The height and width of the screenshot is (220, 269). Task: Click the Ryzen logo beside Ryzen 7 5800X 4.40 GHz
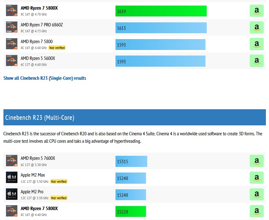click(12, 211)
